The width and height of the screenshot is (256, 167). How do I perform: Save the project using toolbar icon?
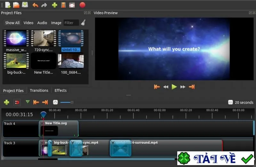point(25,5)
